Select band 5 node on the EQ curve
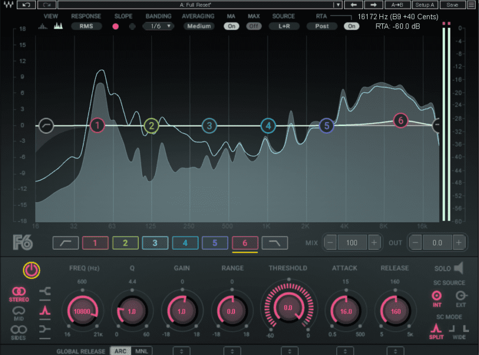Image resolution: width=479 pixels, height=355 pixels. 327,125
